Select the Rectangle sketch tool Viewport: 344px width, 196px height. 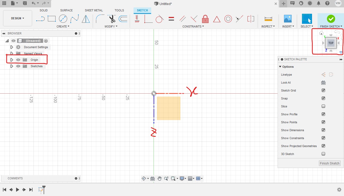(x=52, y=19)
